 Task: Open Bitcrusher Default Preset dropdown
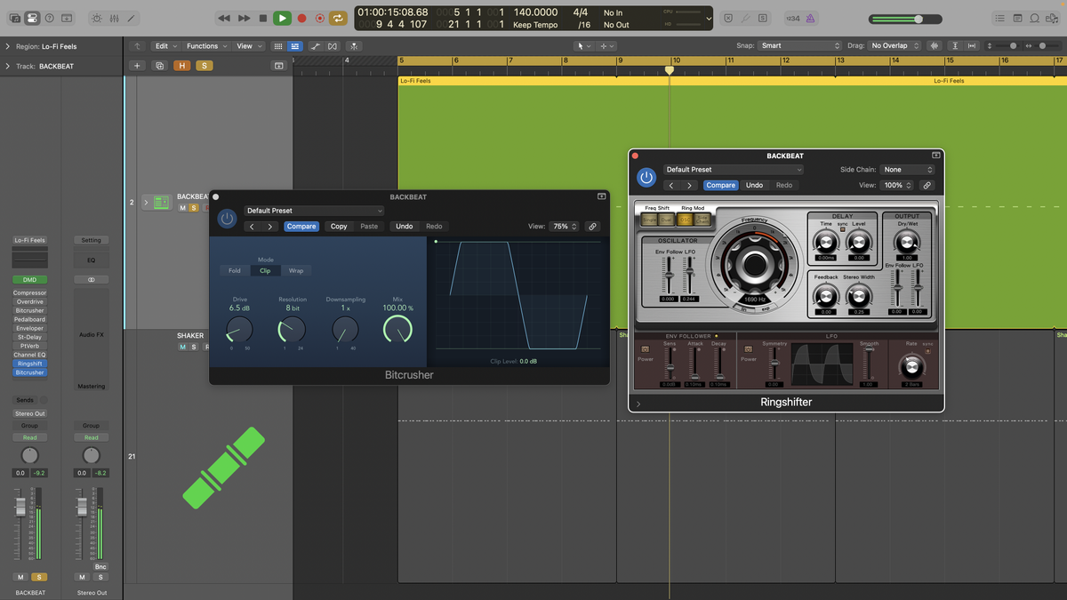click(314, 211)
